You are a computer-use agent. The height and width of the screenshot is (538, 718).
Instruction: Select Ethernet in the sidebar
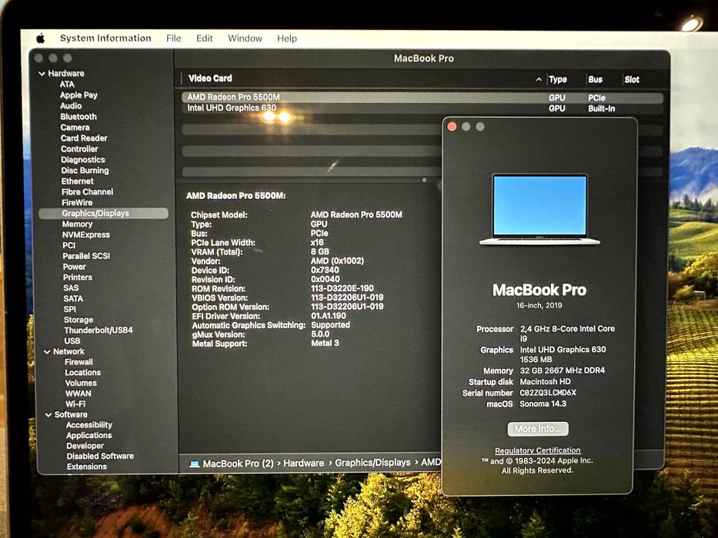tap(78, 181)
